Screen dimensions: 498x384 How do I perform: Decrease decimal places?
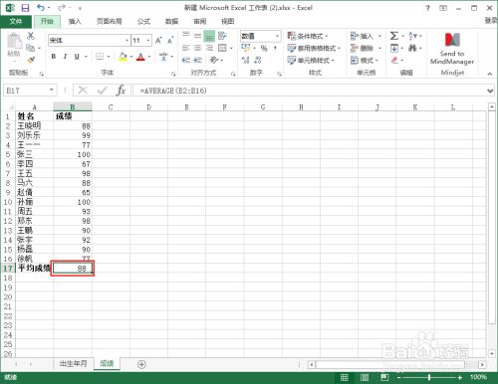coord(258,60)
